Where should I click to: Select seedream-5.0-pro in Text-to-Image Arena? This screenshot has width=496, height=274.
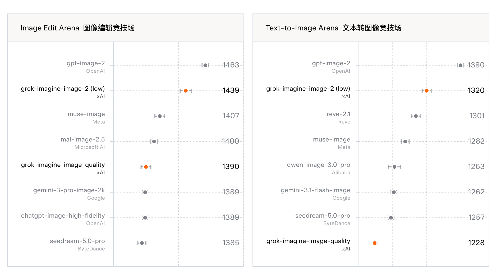pyautogui.click(x=323, y=216)
